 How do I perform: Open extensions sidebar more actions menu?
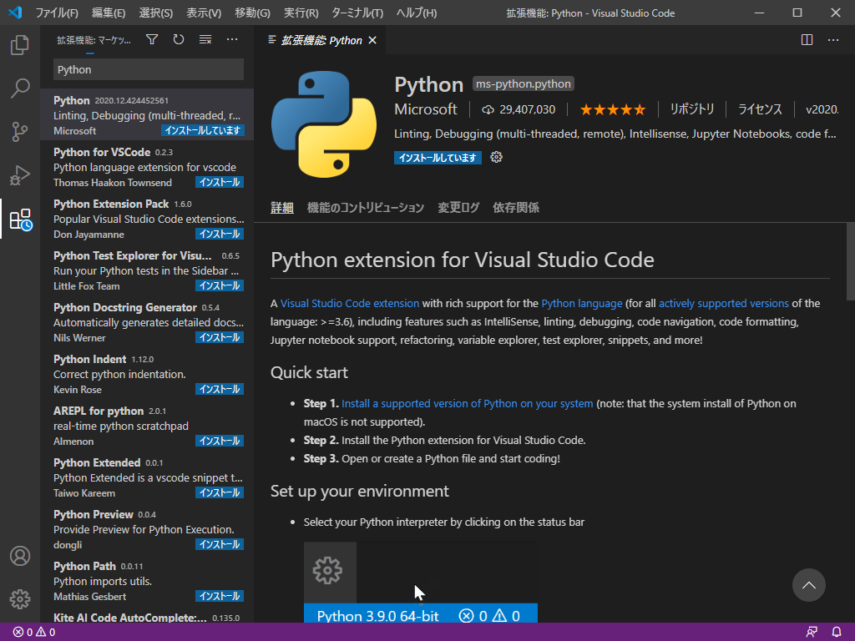click(232, 40)
